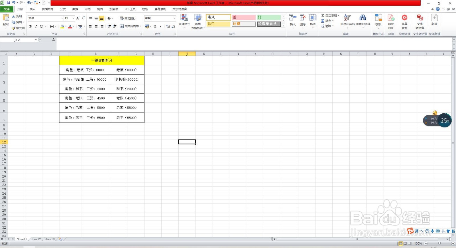Toggle italic formatting
456x248 pixels.
tap(36, 26)
